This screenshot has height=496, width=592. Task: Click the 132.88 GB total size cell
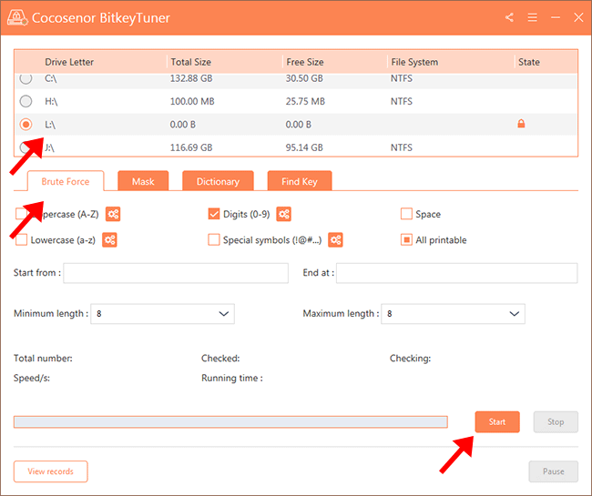[191, 78]
